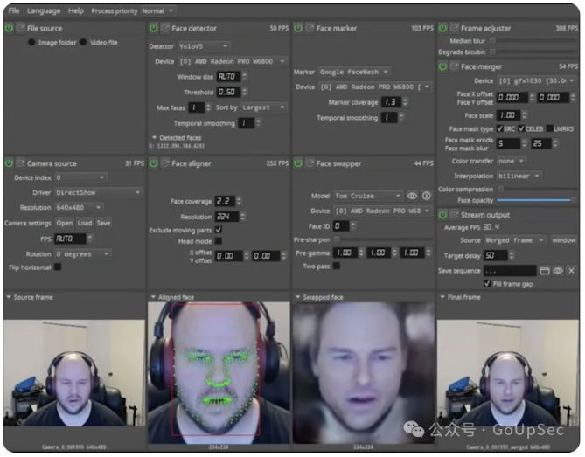Open Color transfer none dropdown

coord(512,162)
